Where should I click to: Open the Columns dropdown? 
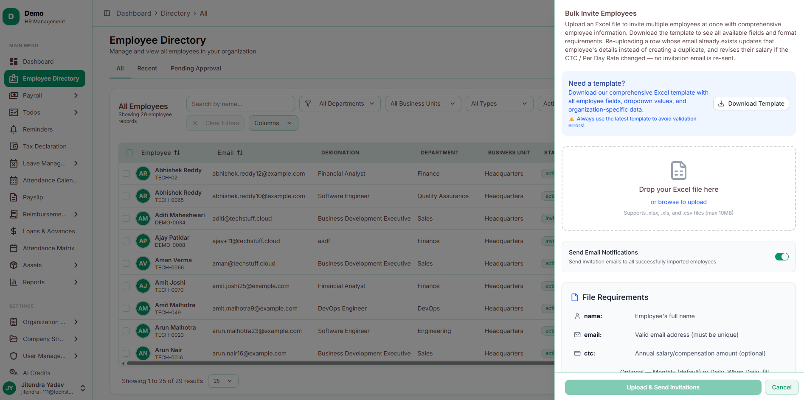(273, 123)
